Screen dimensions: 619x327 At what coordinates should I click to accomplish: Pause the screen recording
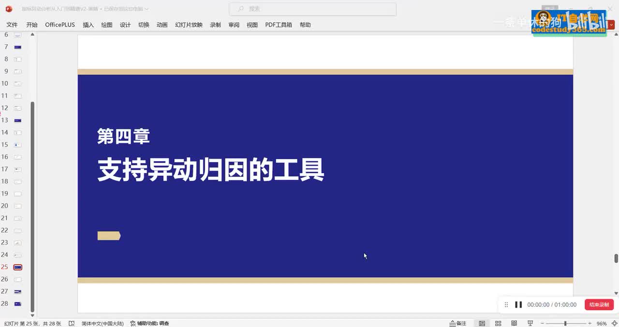[x=518, y=305]
